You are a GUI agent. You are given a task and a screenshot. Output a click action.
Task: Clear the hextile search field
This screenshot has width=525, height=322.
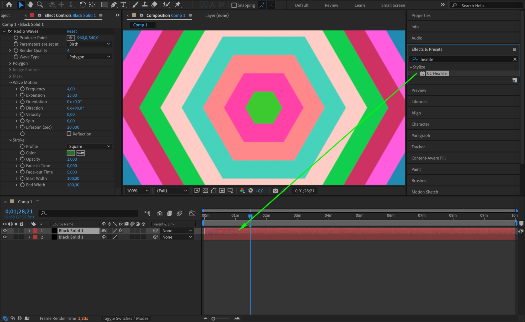pos(515,59)
